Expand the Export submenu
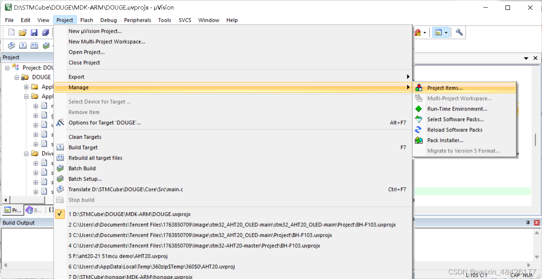 point(233,77)
